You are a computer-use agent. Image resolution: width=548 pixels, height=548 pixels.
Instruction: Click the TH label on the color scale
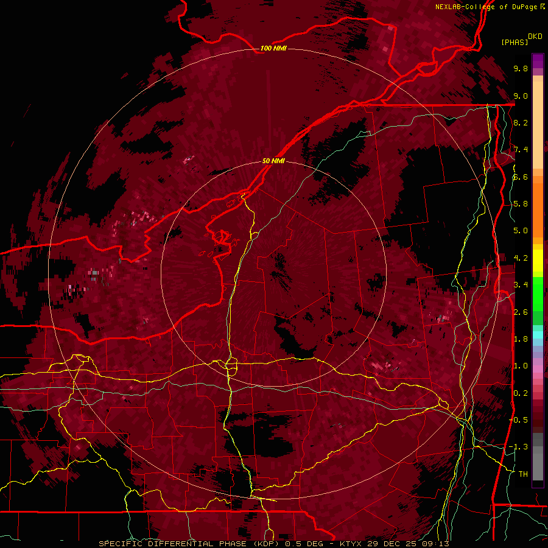pos(523,474)
